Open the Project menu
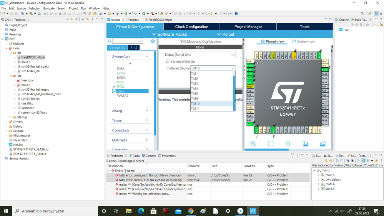This screenshot has height=216, width=384. click(x=73, y=8)
